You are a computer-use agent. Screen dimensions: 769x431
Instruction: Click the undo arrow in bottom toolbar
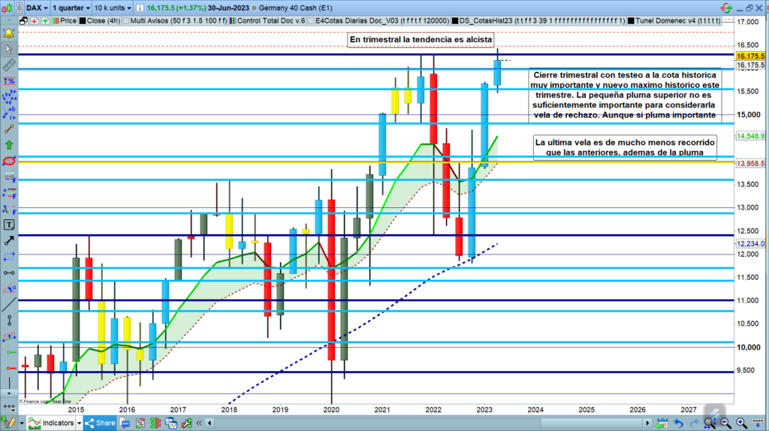[x=680, y=423]
